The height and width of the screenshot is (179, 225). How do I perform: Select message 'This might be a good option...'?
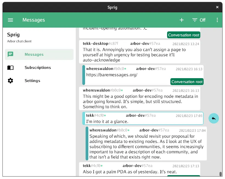(139, 98)
